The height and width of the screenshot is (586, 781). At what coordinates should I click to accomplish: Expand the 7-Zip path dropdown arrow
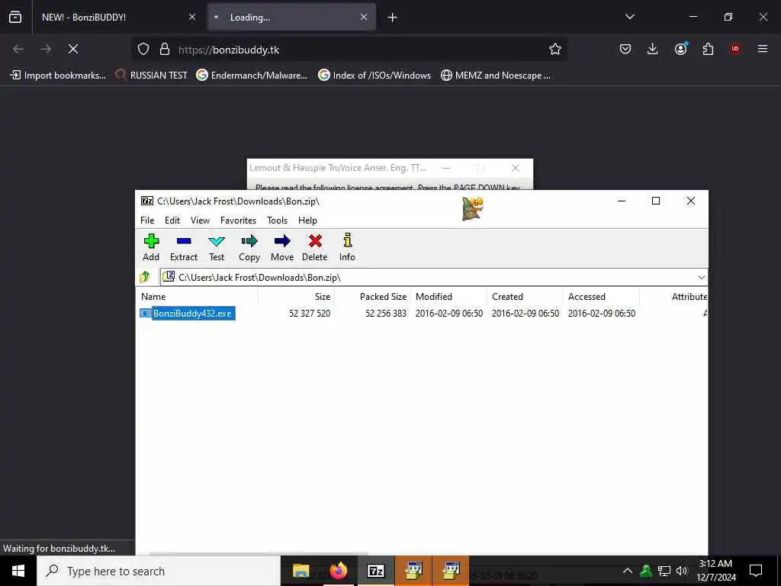[x=702, y=277]
